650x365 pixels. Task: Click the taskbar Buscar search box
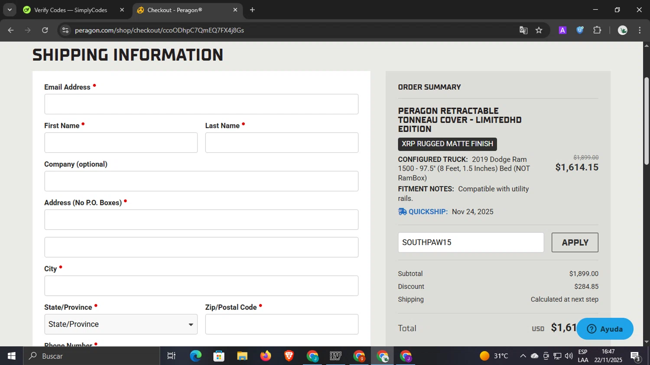coord(91,356)
